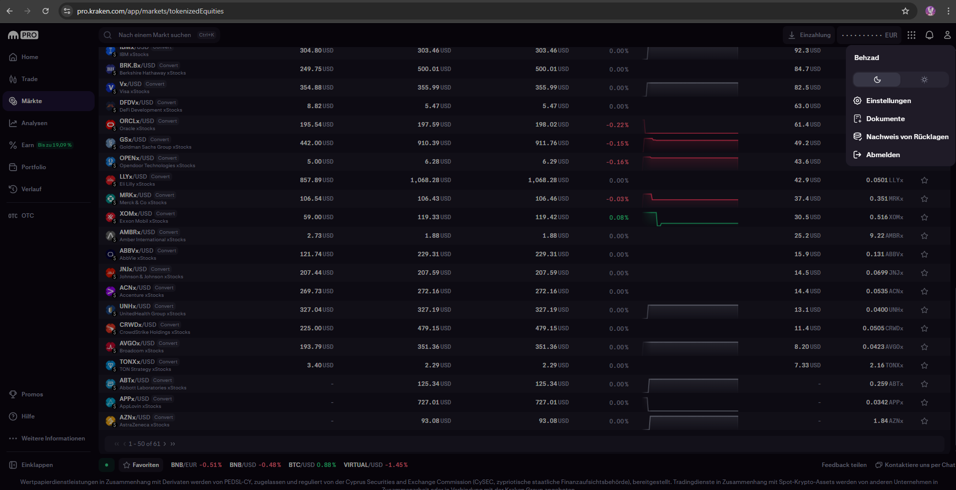The height and width of the screenshot is (490, 956).
Task: Open the Favoriten ticker button
Action: [141, 465]
